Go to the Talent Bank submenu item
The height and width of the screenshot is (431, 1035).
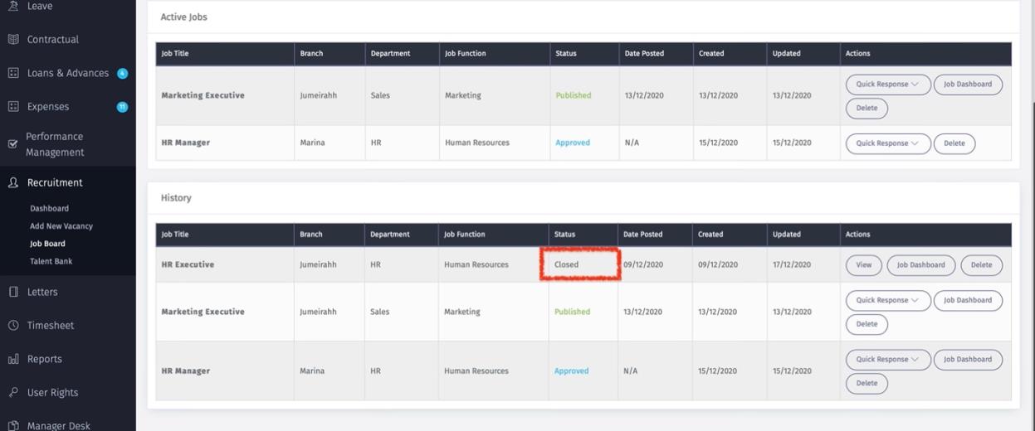tap(51, 261)
